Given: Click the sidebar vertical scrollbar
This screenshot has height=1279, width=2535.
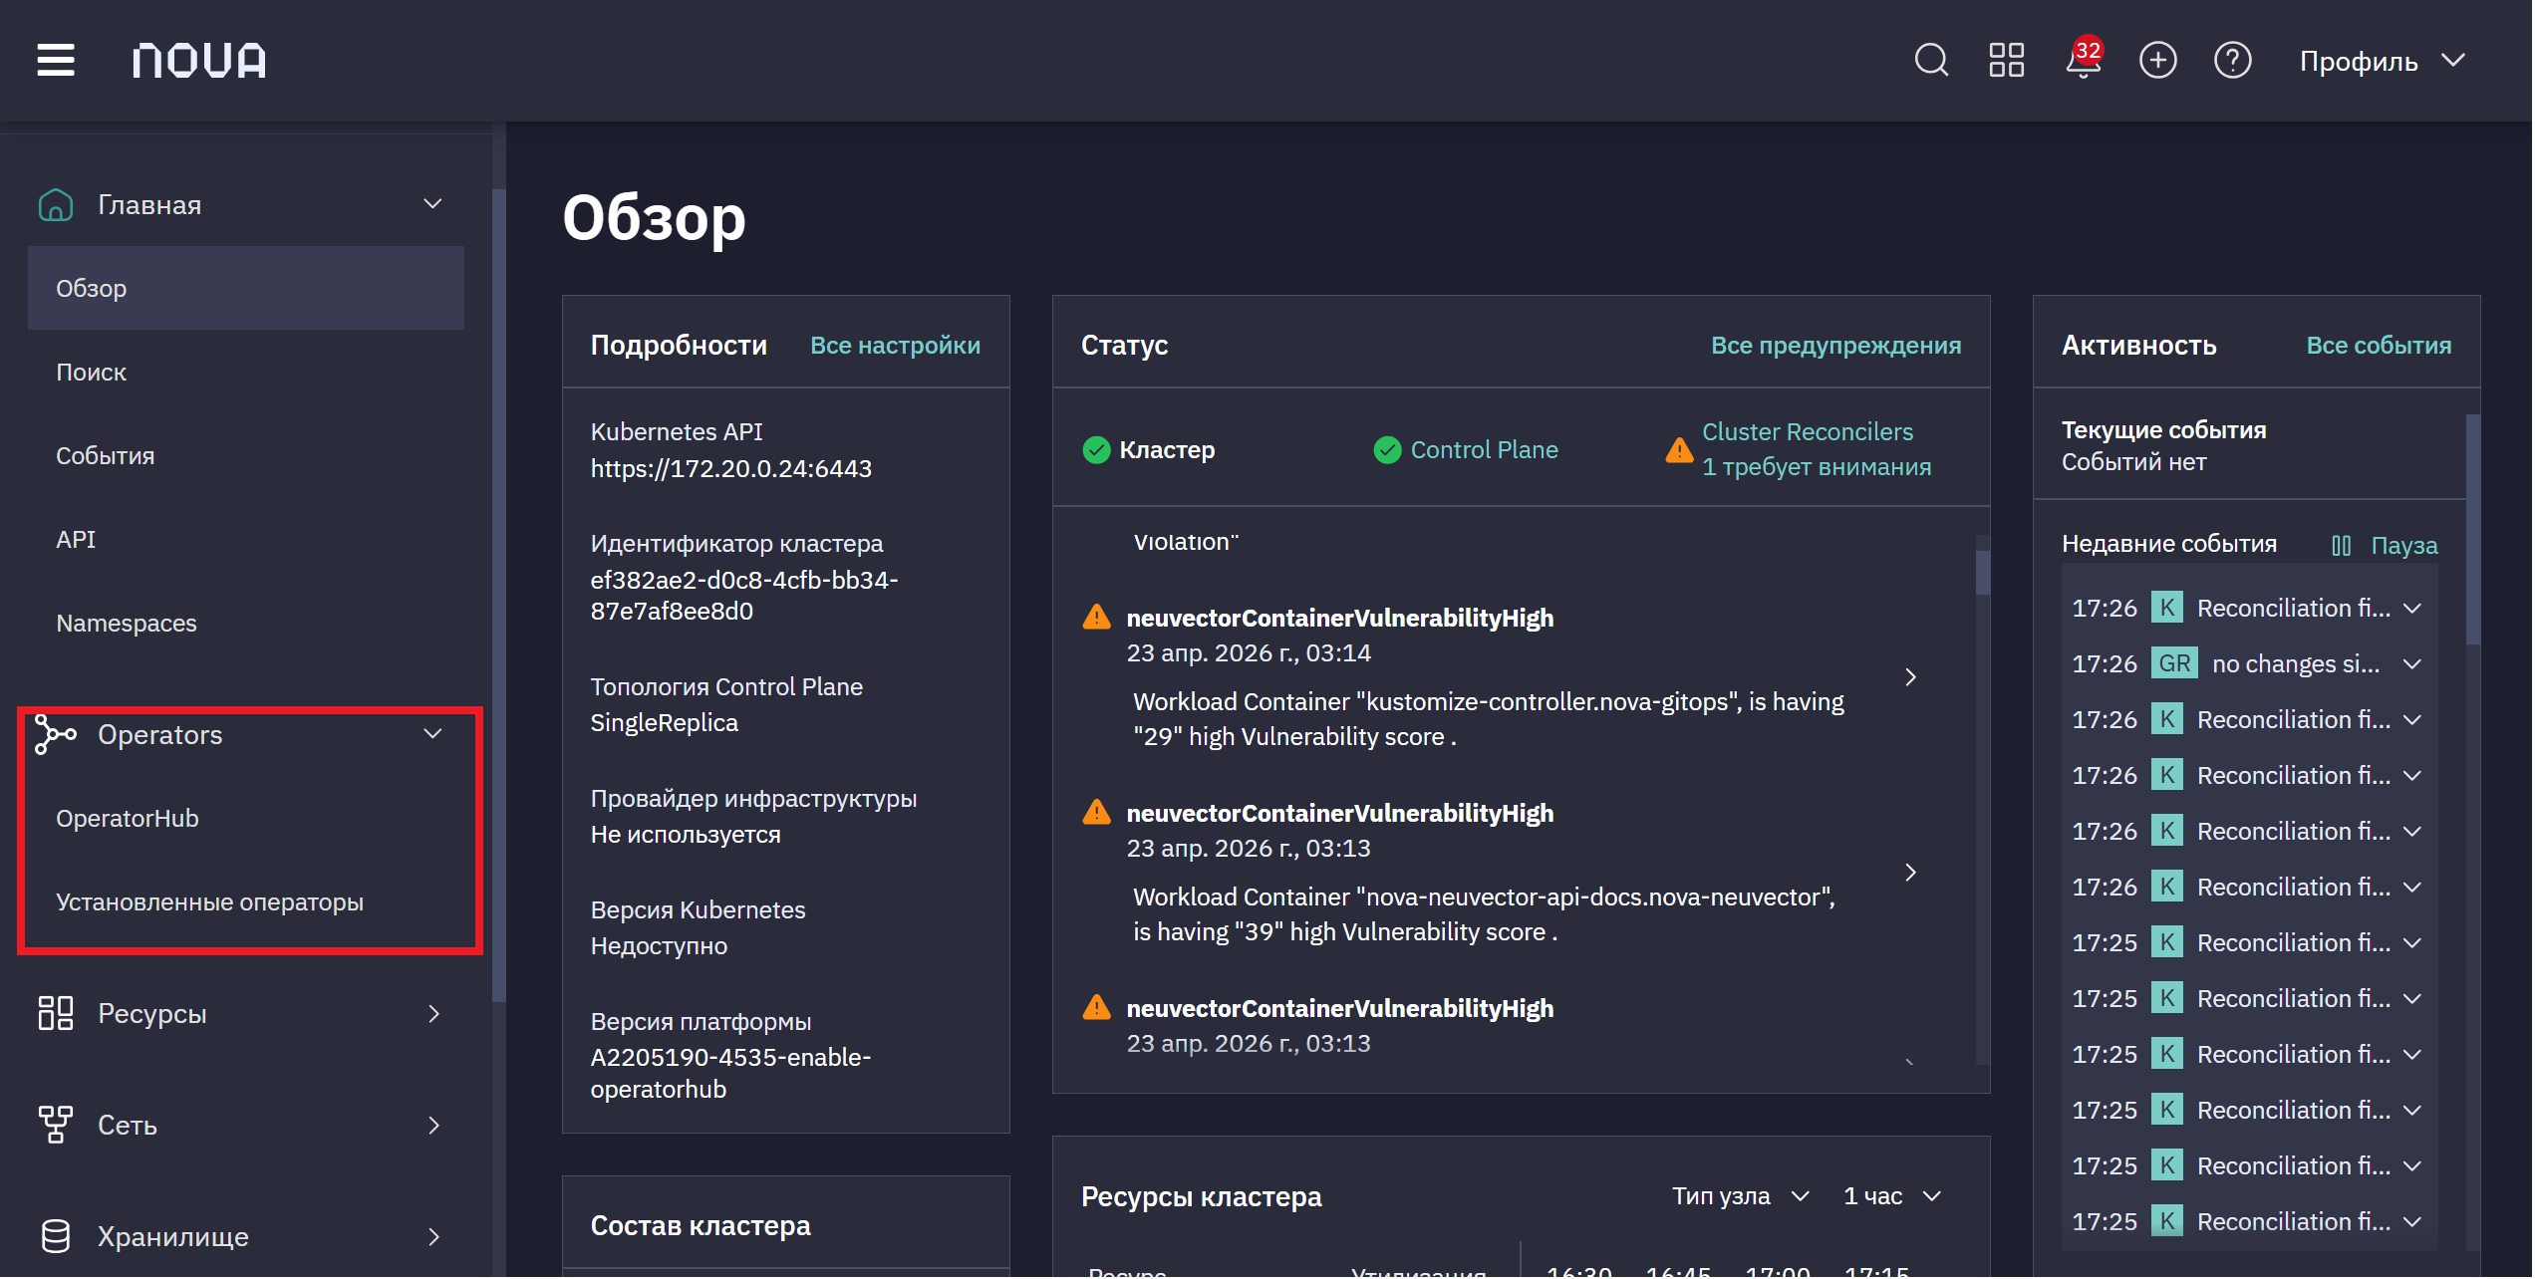Looking at the screenshot, I should click(x=499, y=595).
